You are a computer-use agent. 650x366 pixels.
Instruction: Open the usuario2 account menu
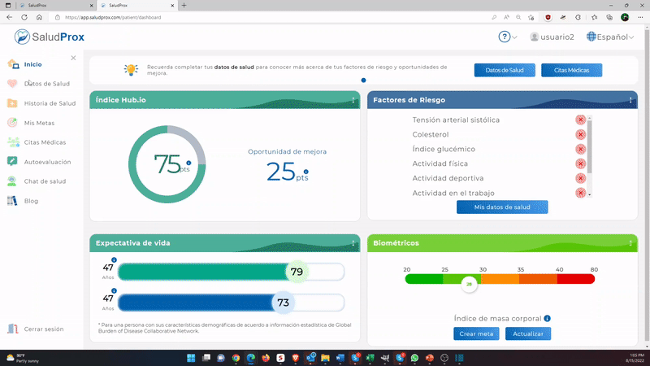pos(552,37)
